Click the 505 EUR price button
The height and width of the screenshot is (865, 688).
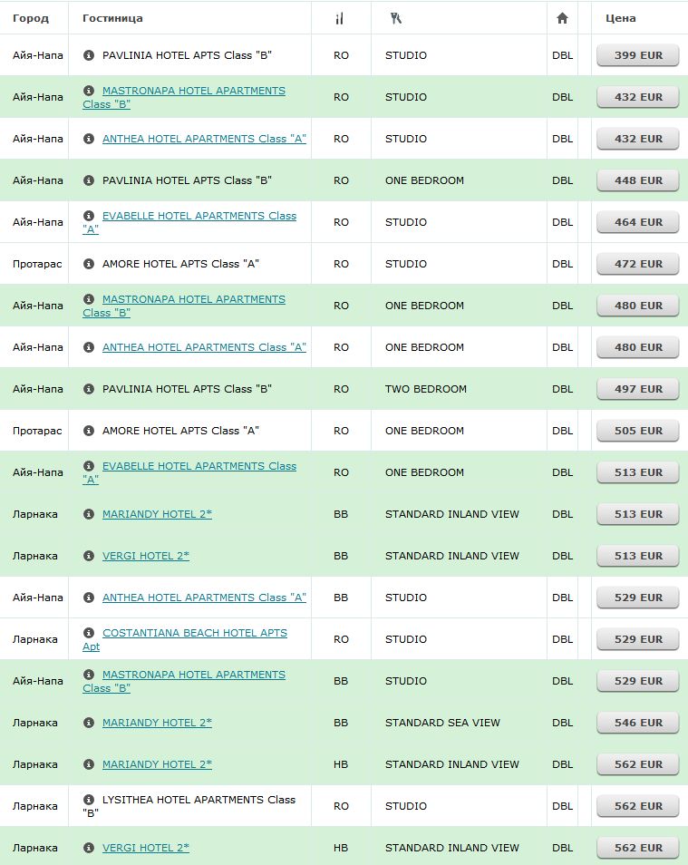coord(638,431)
